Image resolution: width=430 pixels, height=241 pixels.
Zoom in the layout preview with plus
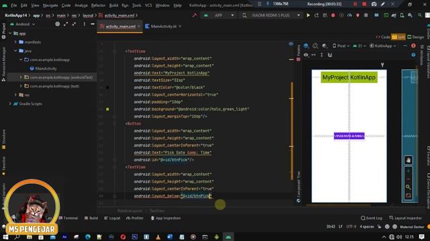coord(408,171)
